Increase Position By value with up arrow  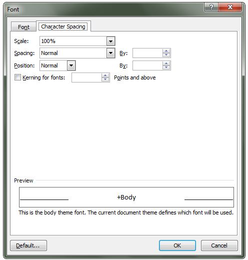point(166,63)
